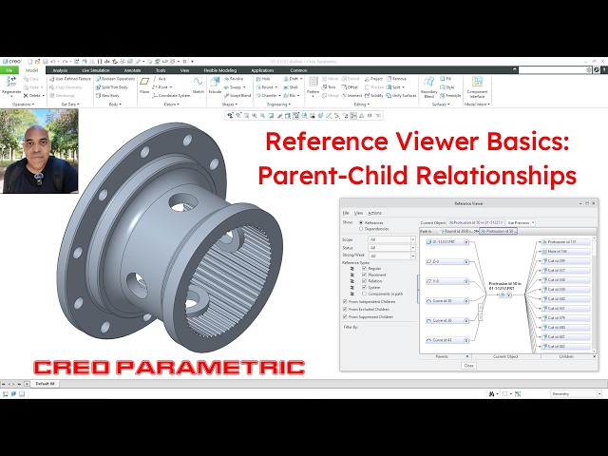608x456 pixels.
Task: Expand the Datum group menu
Action: 171,104
